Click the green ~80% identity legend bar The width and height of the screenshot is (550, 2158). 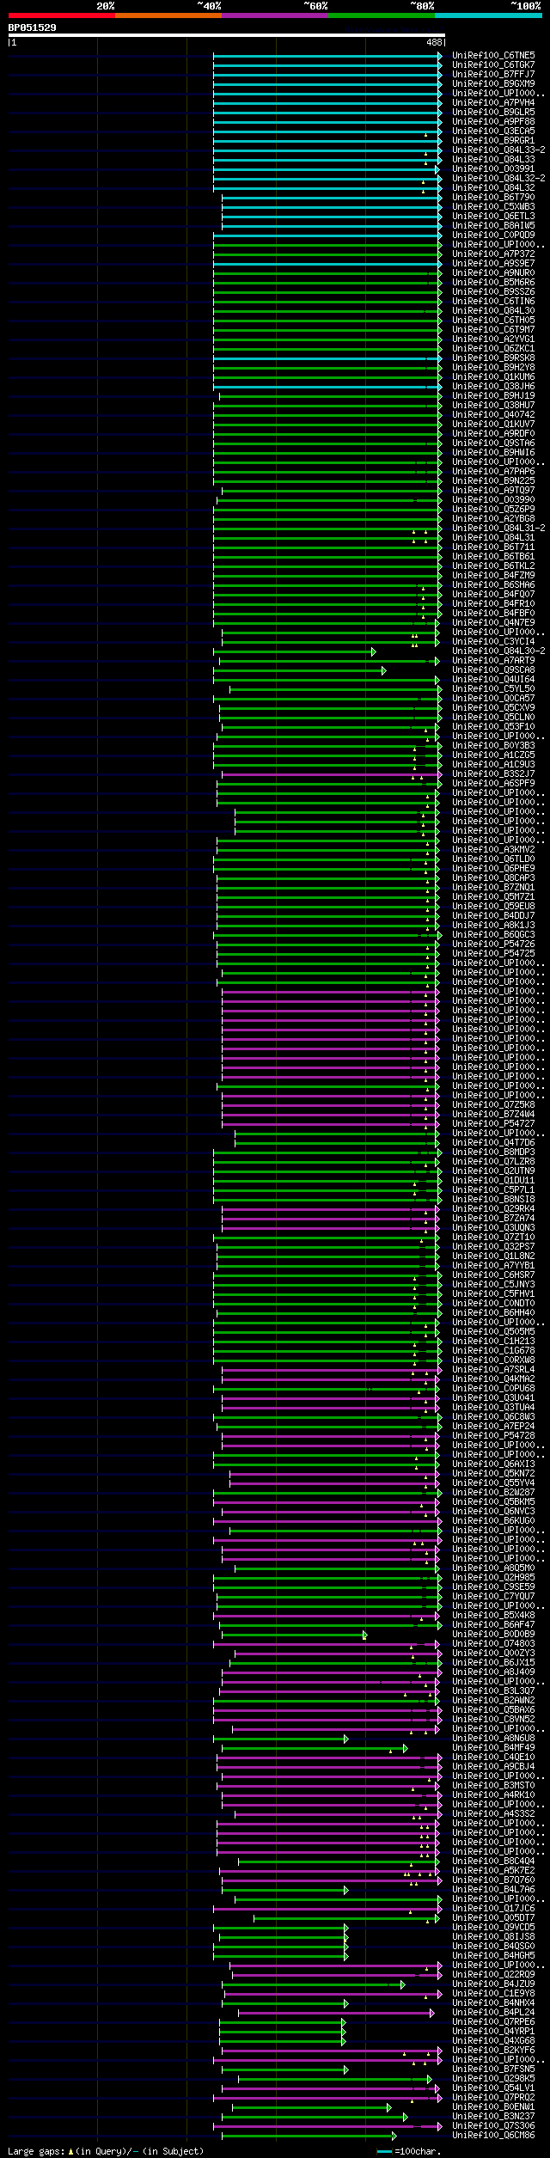click(381, 15)
